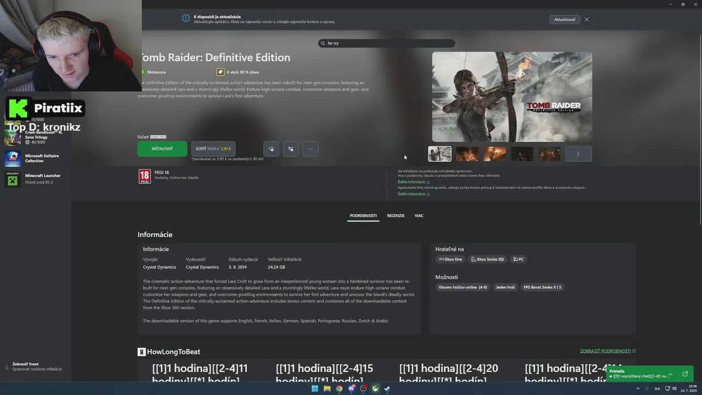Open Windows Start menu
Image resolution: width=702 pixels, height=395 pixels.
coord(315,388)
